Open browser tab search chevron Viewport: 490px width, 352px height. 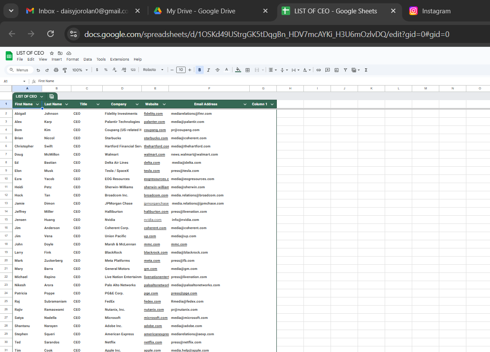(x=11, y=11)
